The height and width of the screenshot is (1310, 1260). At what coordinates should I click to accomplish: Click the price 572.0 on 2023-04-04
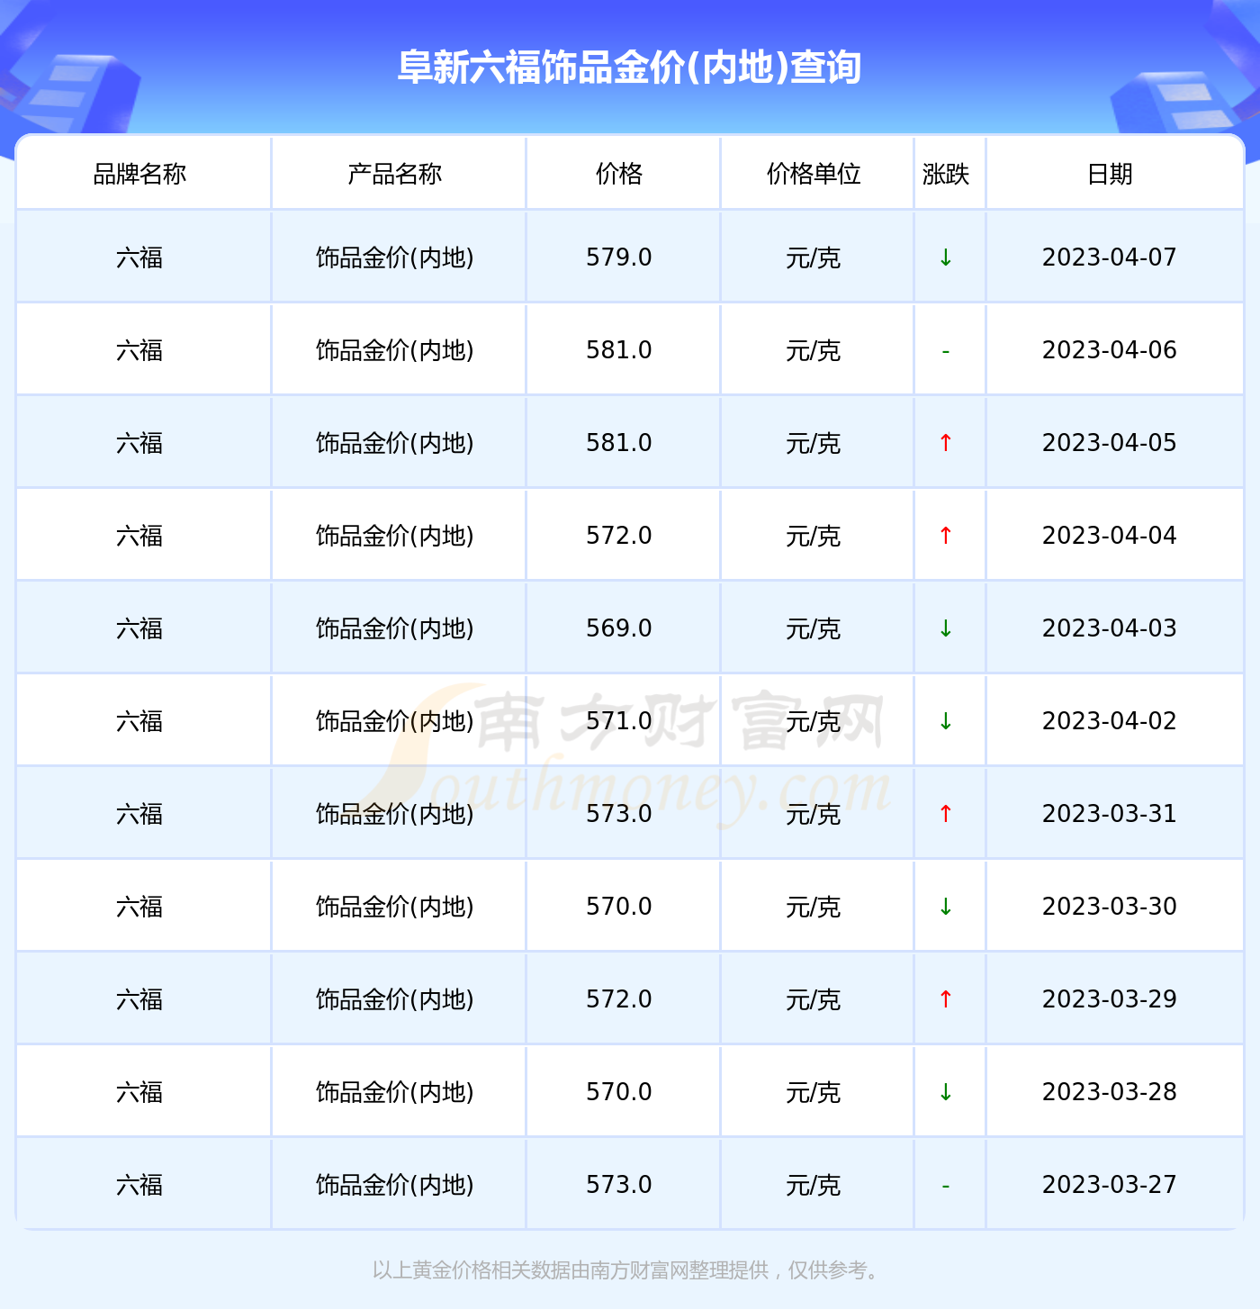(x=619, y=536)
